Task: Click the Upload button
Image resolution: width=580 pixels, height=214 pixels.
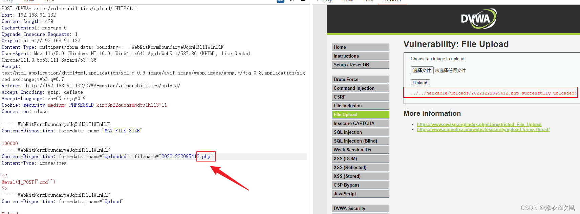Action: [420, 83]
